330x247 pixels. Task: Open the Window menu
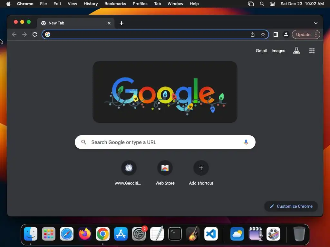point(175,4)
